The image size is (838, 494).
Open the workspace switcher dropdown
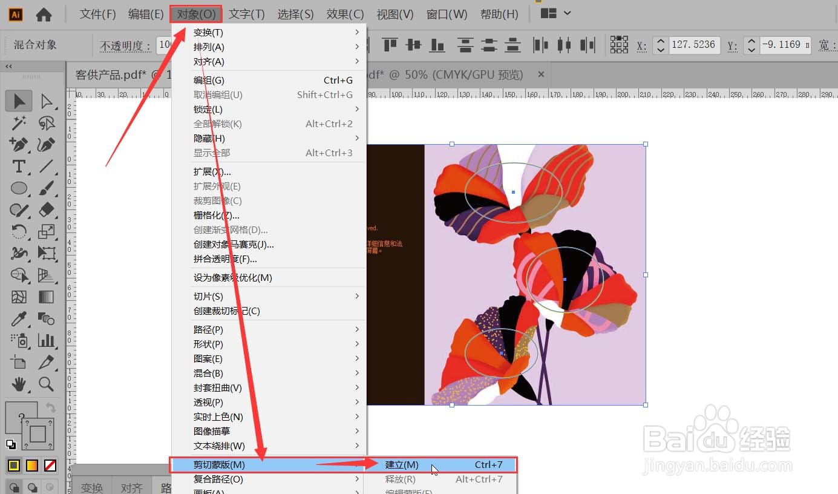(556, 13)
